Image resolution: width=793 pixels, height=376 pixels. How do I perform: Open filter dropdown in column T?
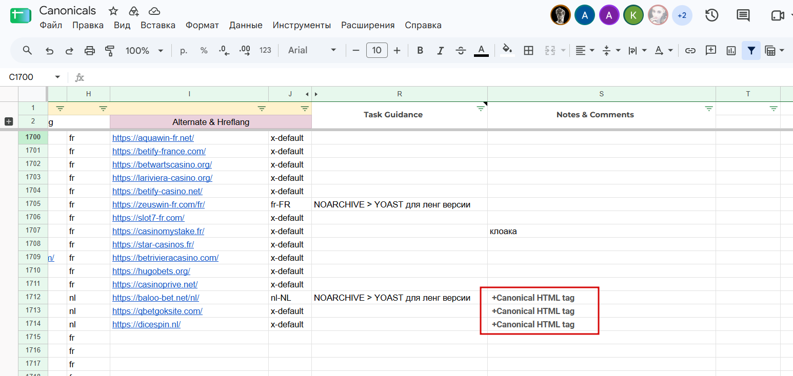point(774,108)
